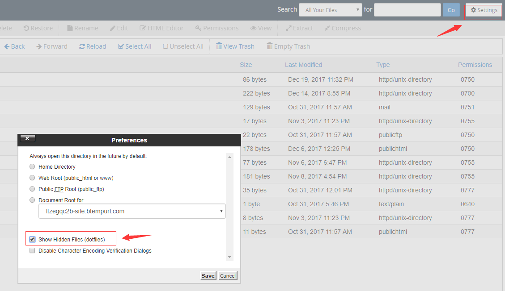Screen dimensions: 505x291
Task: Click the search text input field
Action: click(x=407, y=10)
